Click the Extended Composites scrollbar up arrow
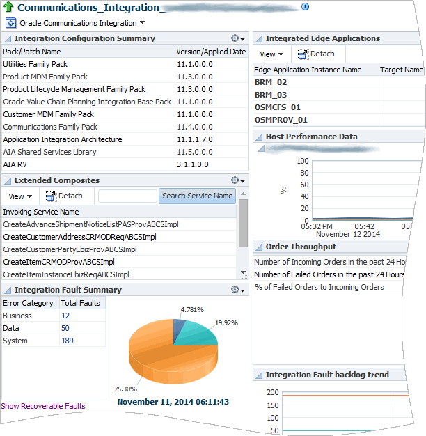 coord(243,194)
